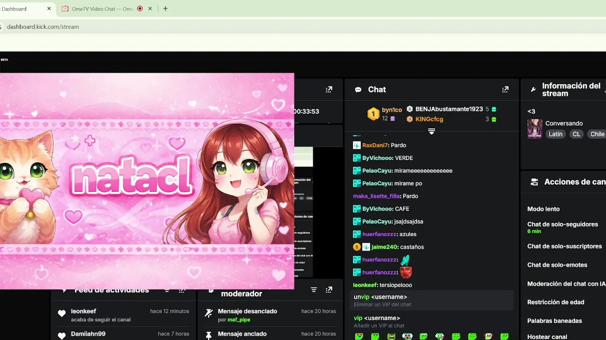Image resolution: width=606 pixels, height=340 pixels.
Task: Pick the monkey-faced emote in emote row
Action: pos(489,336)
